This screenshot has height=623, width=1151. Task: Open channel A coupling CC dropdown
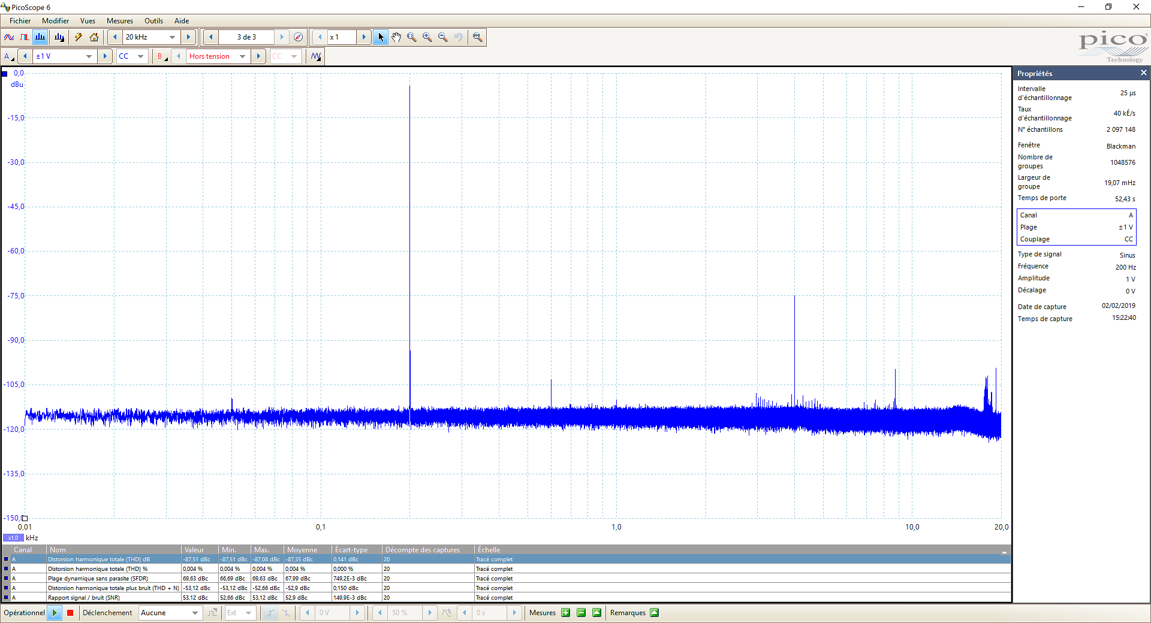point(141,56)
